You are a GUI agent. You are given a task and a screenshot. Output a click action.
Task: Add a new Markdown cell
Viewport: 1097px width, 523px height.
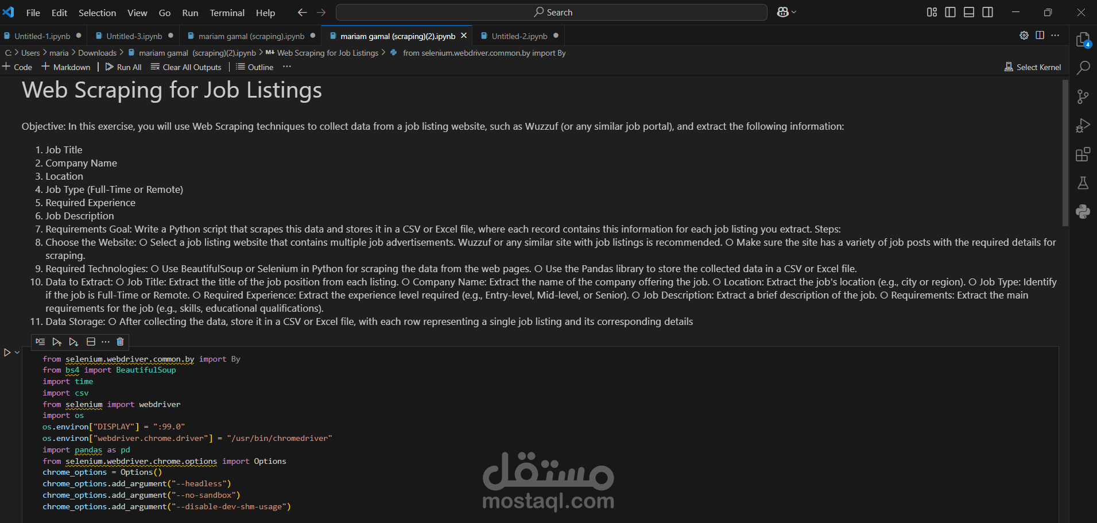click(x=66, y=67)
